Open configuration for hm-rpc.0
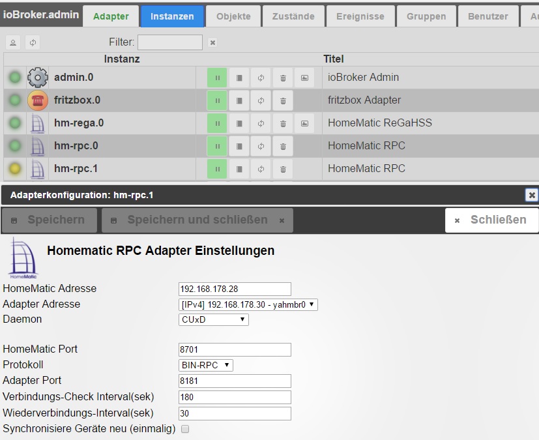The image size is (539, 440). 239,146
